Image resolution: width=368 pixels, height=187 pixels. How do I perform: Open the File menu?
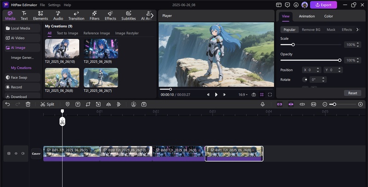point(42,5)
